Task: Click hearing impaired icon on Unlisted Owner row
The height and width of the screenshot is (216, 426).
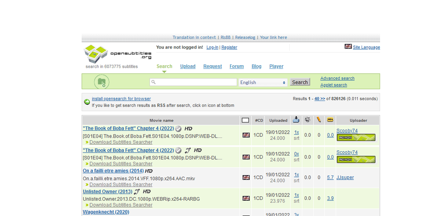Action: [137, 192]
